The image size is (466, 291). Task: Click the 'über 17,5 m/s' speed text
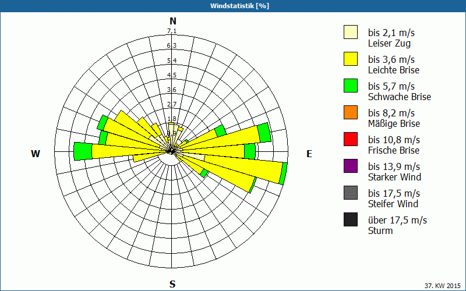pyautogui.click(x=397, y=220)
